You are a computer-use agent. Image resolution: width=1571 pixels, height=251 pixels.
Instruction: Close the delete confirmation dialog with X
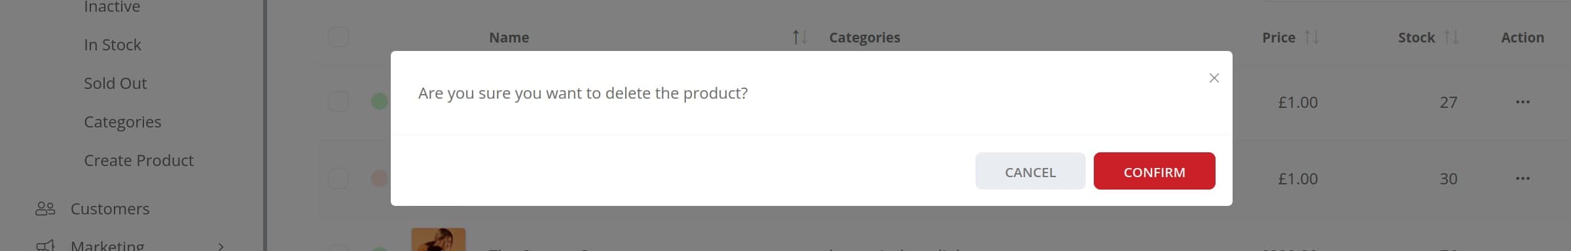pos(1214,78)
